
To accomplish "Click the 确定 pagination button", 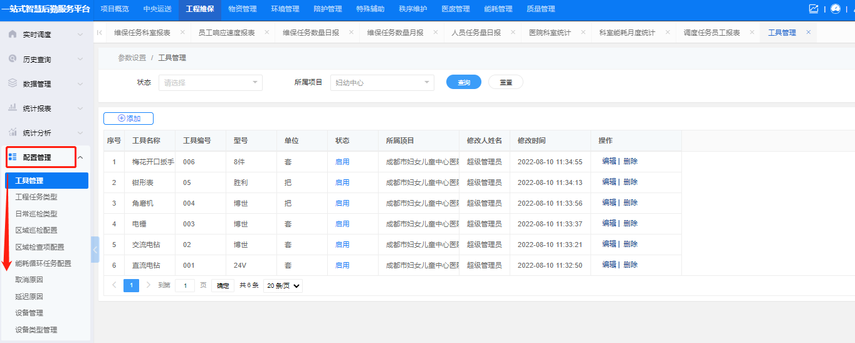I will [x=223, y=285].
